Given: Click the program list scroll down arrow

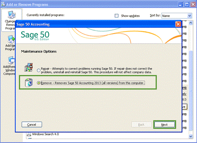Looking at the screenshot, I should (191, 136).
